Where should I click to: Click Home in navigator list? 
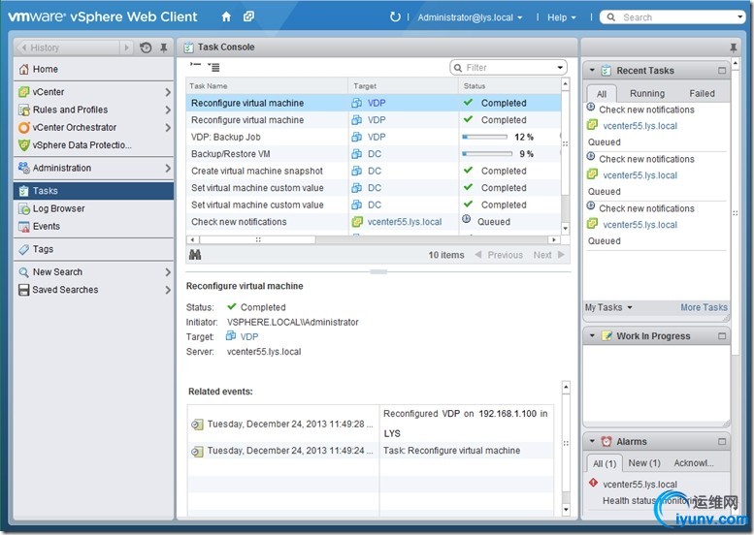pos(93,69)
